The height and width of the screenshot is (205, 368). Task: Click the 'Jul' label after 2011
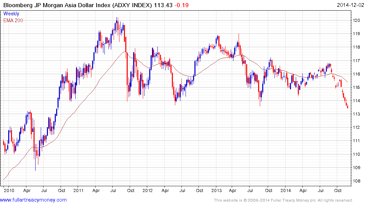pos(113,190)
